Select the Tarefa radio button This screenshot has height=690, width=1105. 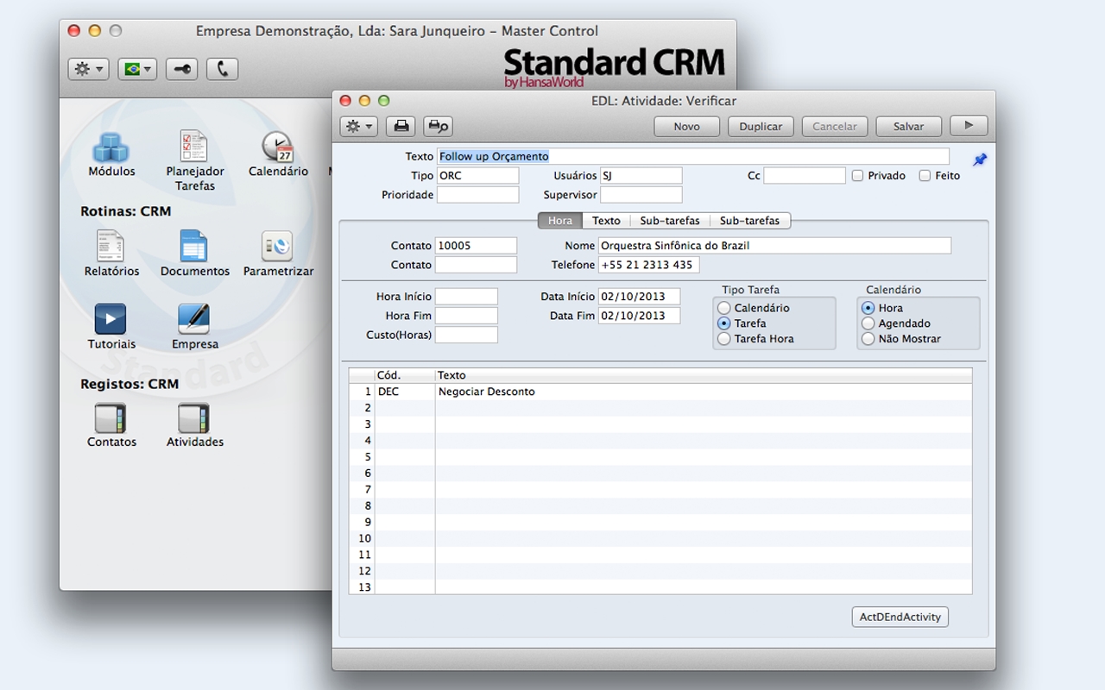[x=724, y=323]
